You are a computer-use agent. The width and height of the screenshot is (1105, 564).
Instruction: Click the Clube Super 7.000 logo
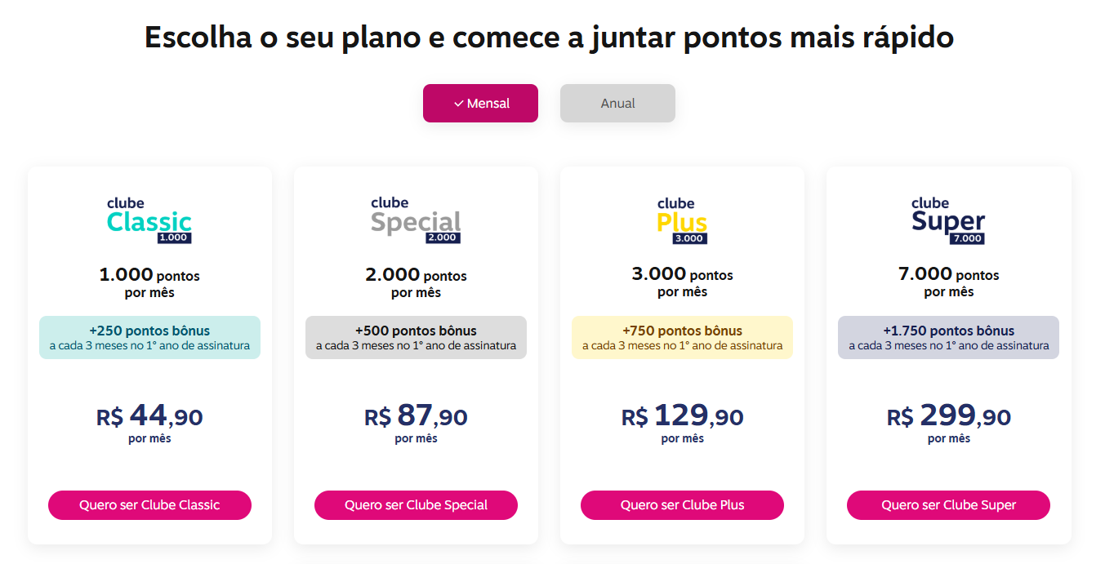947,219
